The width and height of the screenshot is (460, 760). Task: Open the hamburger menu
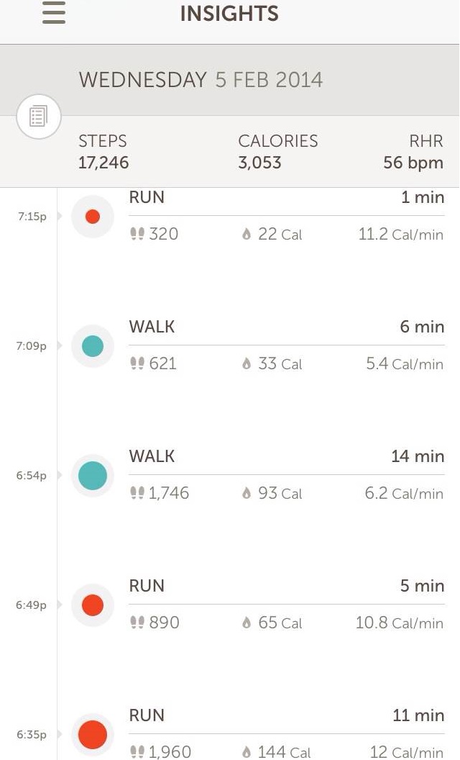point(54,14)
